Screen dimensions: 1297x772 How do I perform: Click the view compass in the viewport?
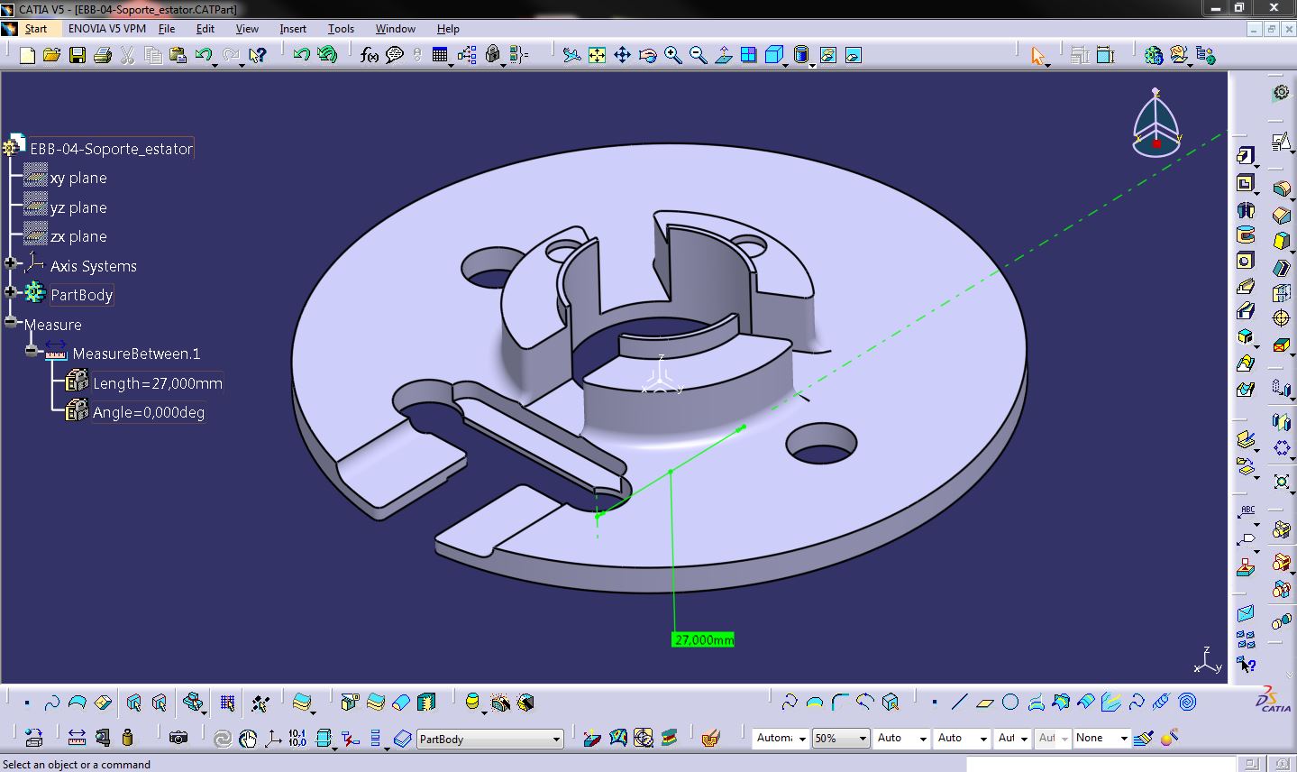tap(1156, 123)
